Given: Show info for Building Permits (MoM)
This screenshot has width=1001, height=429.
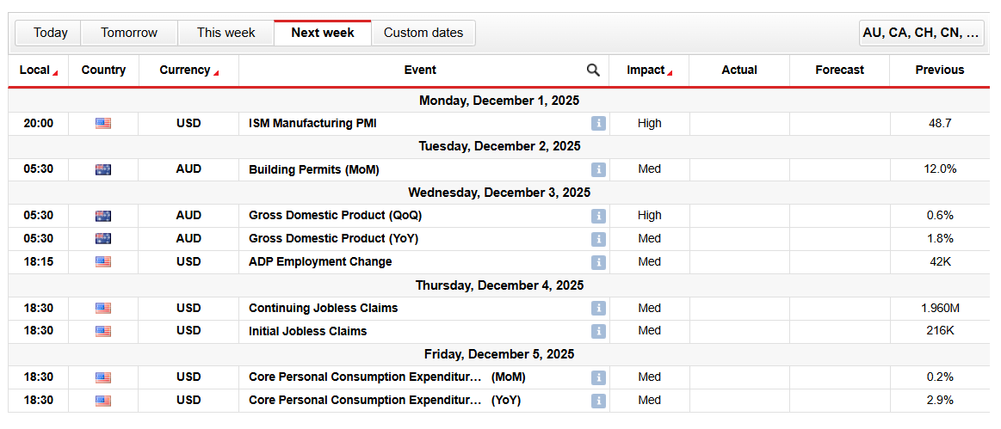Looking at the screenshot, I should (598, 170).
